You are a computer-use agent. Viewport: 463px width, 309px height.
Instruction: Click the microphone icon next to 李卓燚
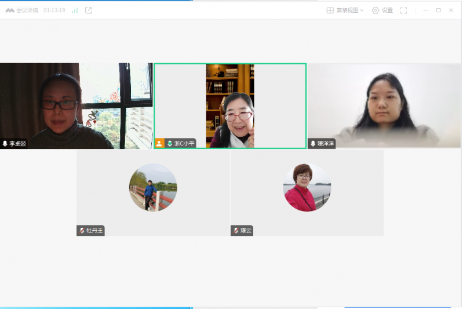click(5, 143)
